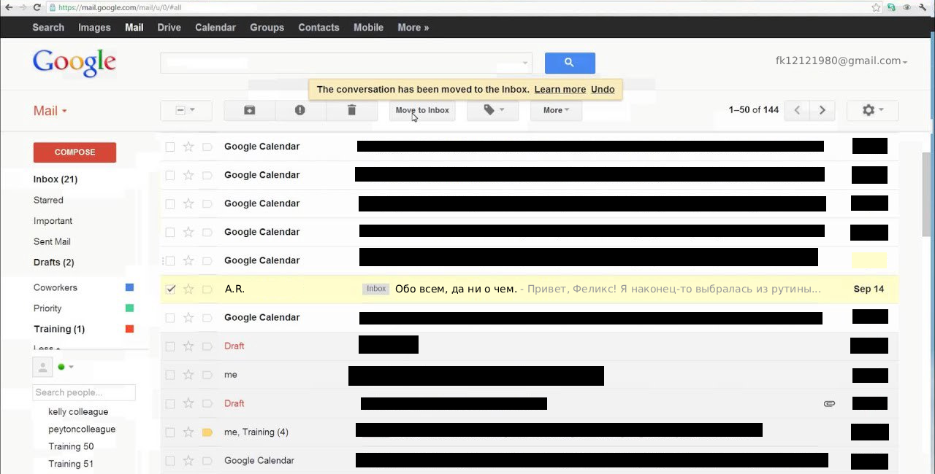Click the attachment paperclip icon
This screenshot has height=474, width=935.
click(x=829, y=403)
